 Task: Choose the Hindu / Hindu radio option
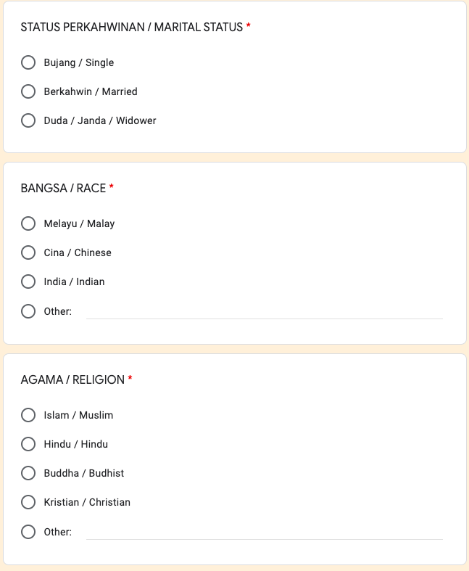tap(28, 444)
